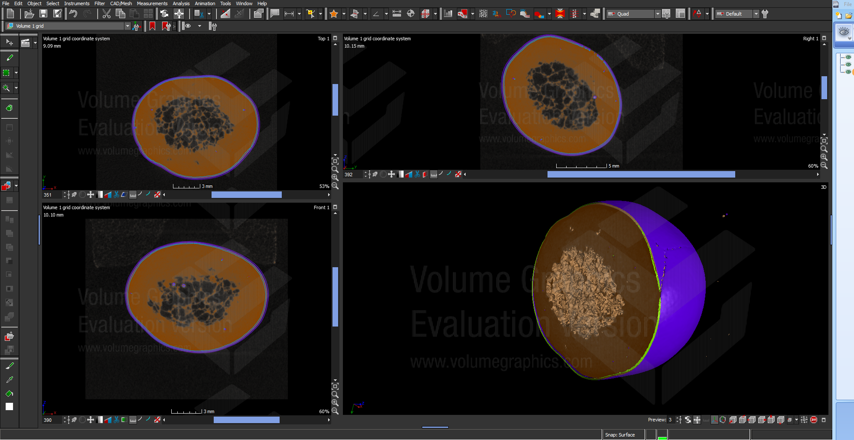
Task: Open the Measurements menu
Action: click(x=152, y=3)
